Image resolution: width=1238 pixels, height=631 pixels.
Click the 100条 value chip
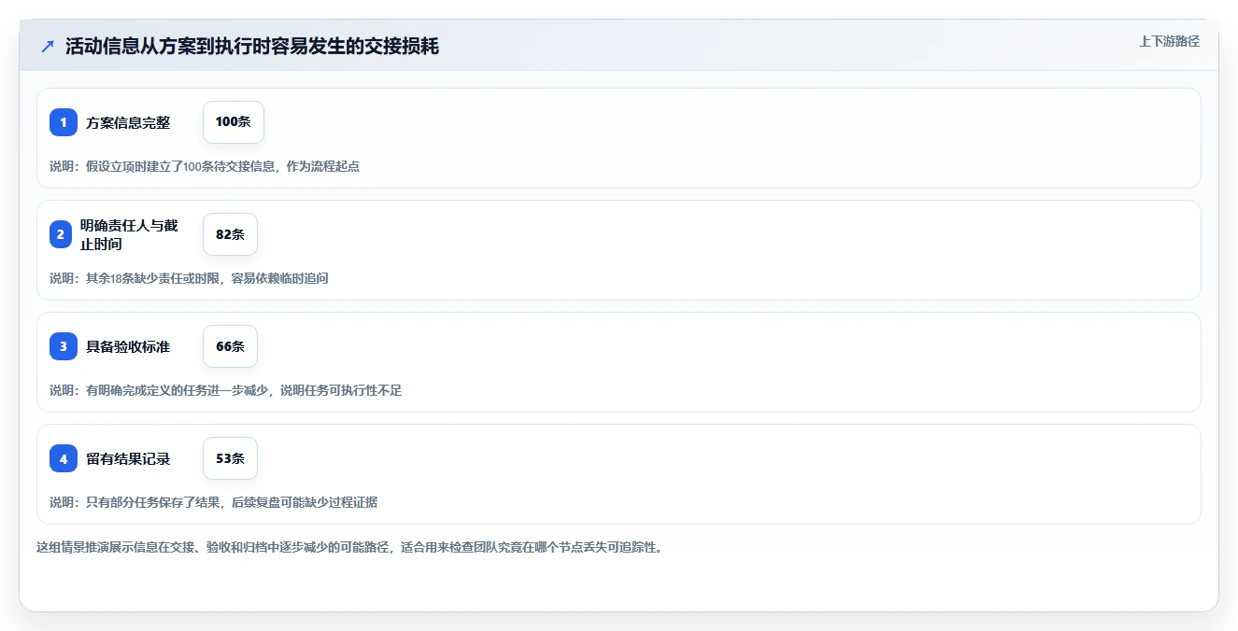pyautogui.click(x=234, y=122)
